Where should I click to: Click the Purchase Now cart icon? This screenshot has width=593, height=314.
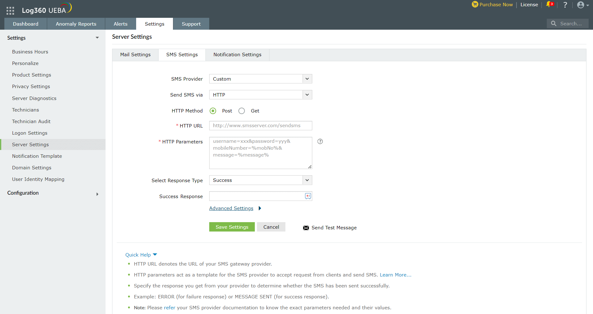475,4
